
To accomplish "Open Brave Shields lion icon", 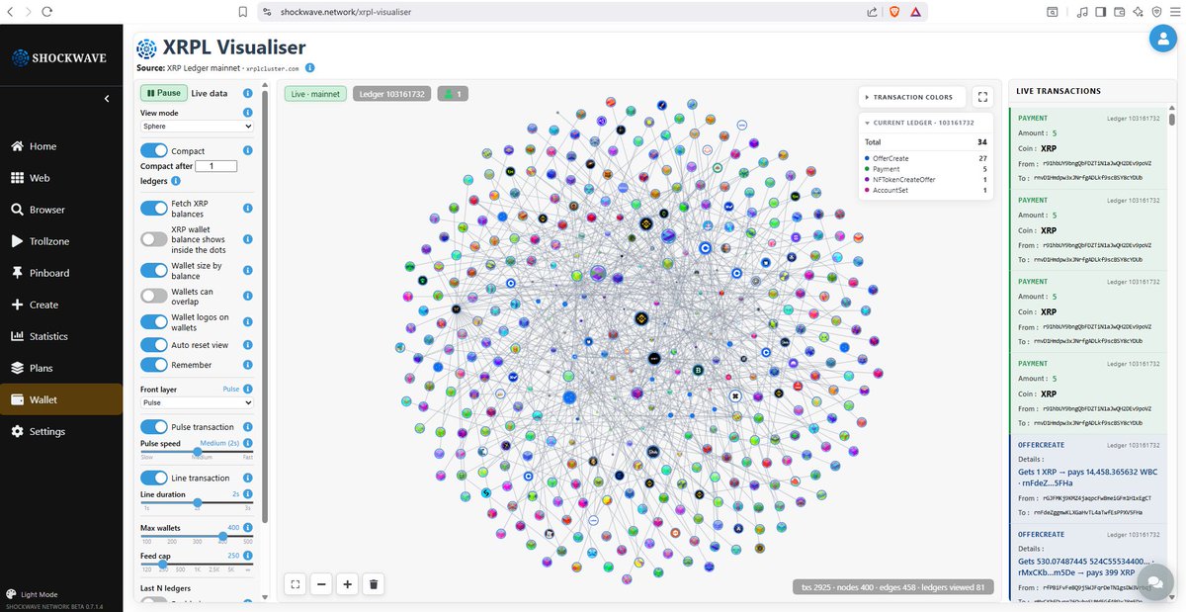I will coord(894,12).
